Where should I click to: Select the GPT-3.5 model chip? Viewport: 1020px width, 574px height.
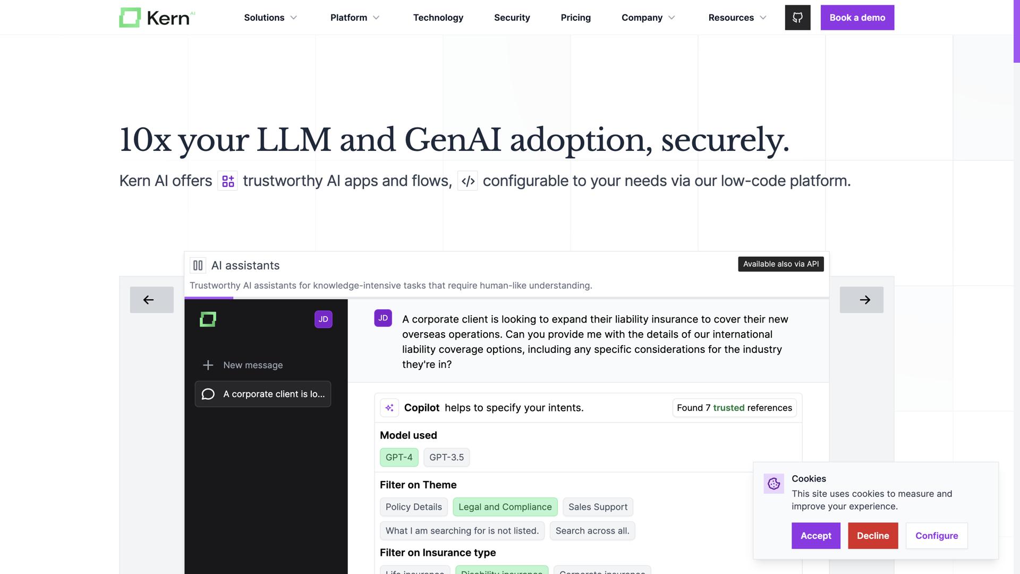click(446, 457)
